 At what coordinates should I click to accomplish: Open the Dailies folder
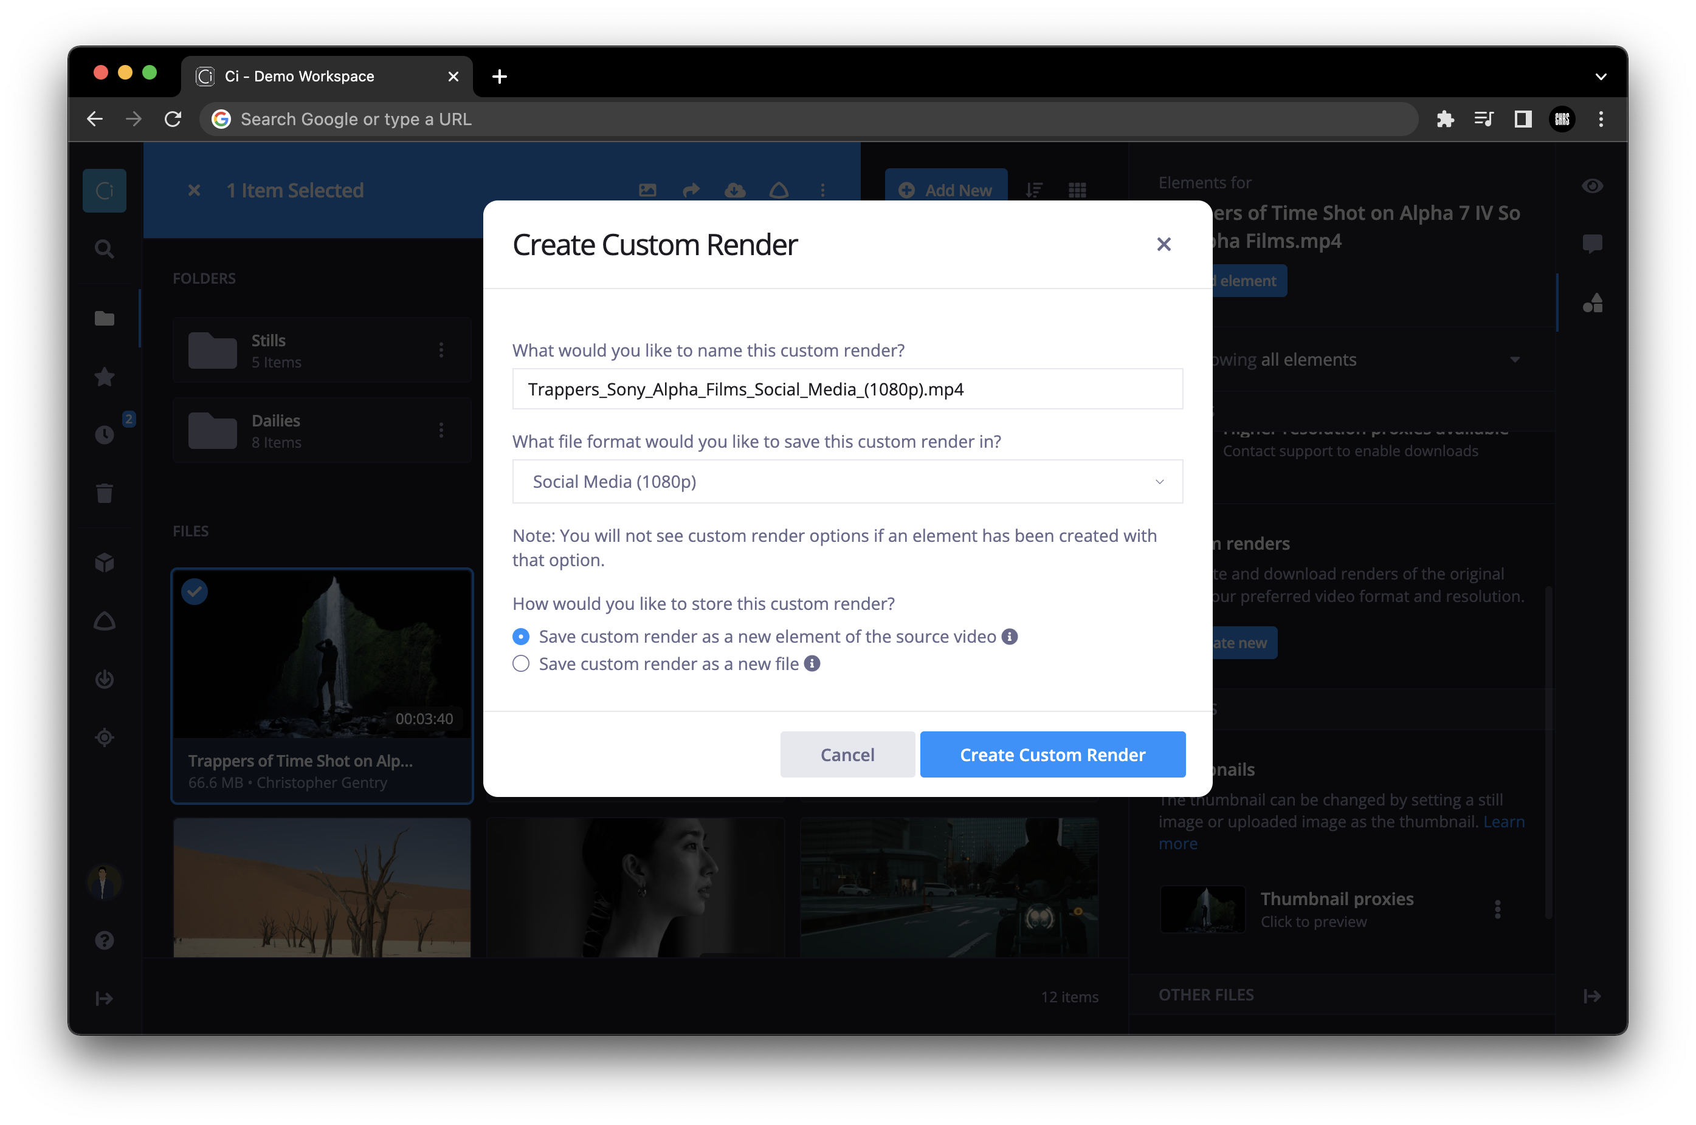(x=322, y=431)
